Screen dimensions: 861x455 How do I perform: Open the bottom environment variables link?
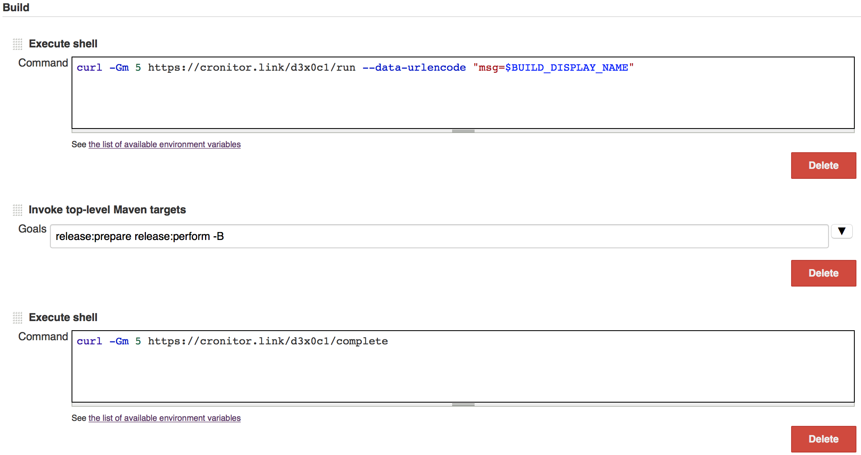point(164,418)
